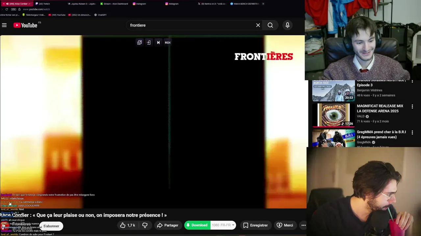Toggle the RGX video overlay button
Screen dimensions: 421x236
point(168,42)
